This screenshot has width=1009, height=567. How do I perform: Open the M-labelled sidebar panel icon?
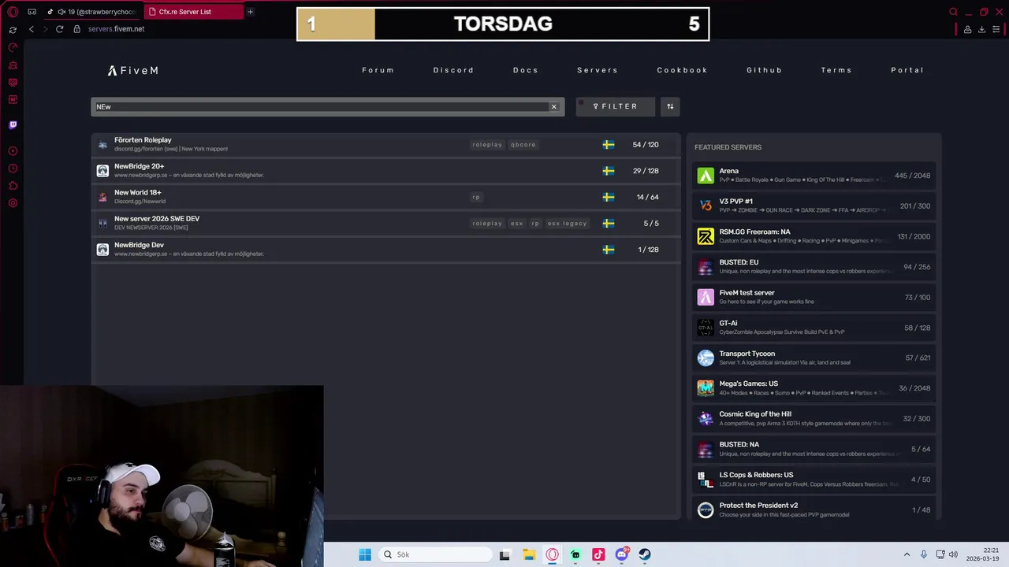13,99
